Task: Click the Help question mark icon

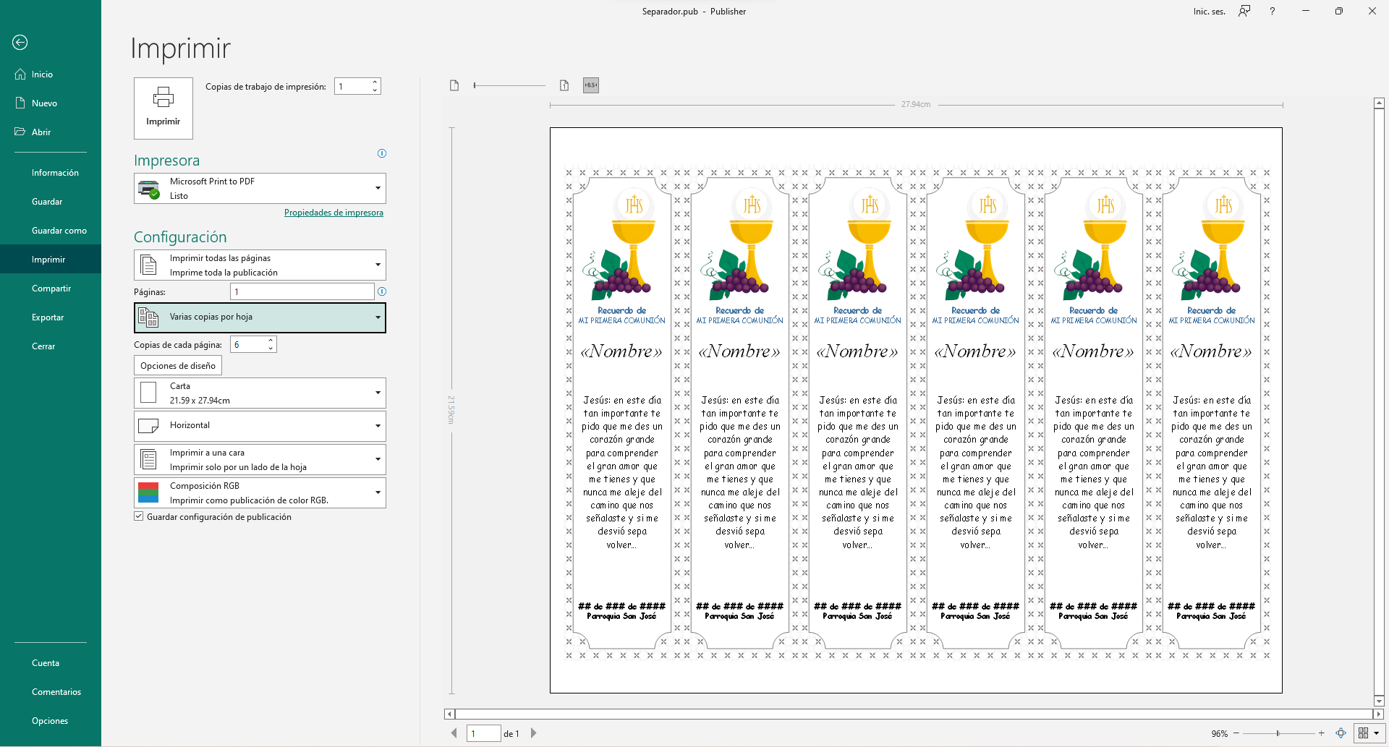Action: click(x=1273, y=12)
